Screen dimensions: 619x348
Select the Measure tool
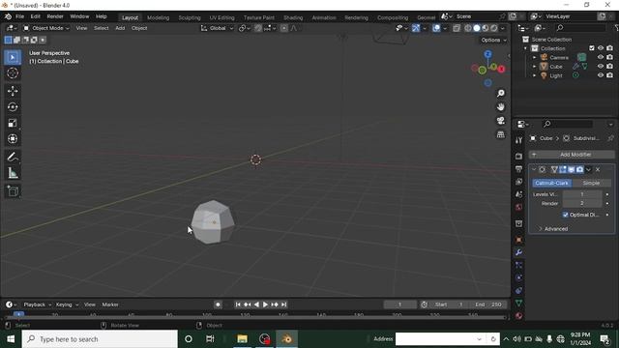pyautogui.click(x=13, y=173)
